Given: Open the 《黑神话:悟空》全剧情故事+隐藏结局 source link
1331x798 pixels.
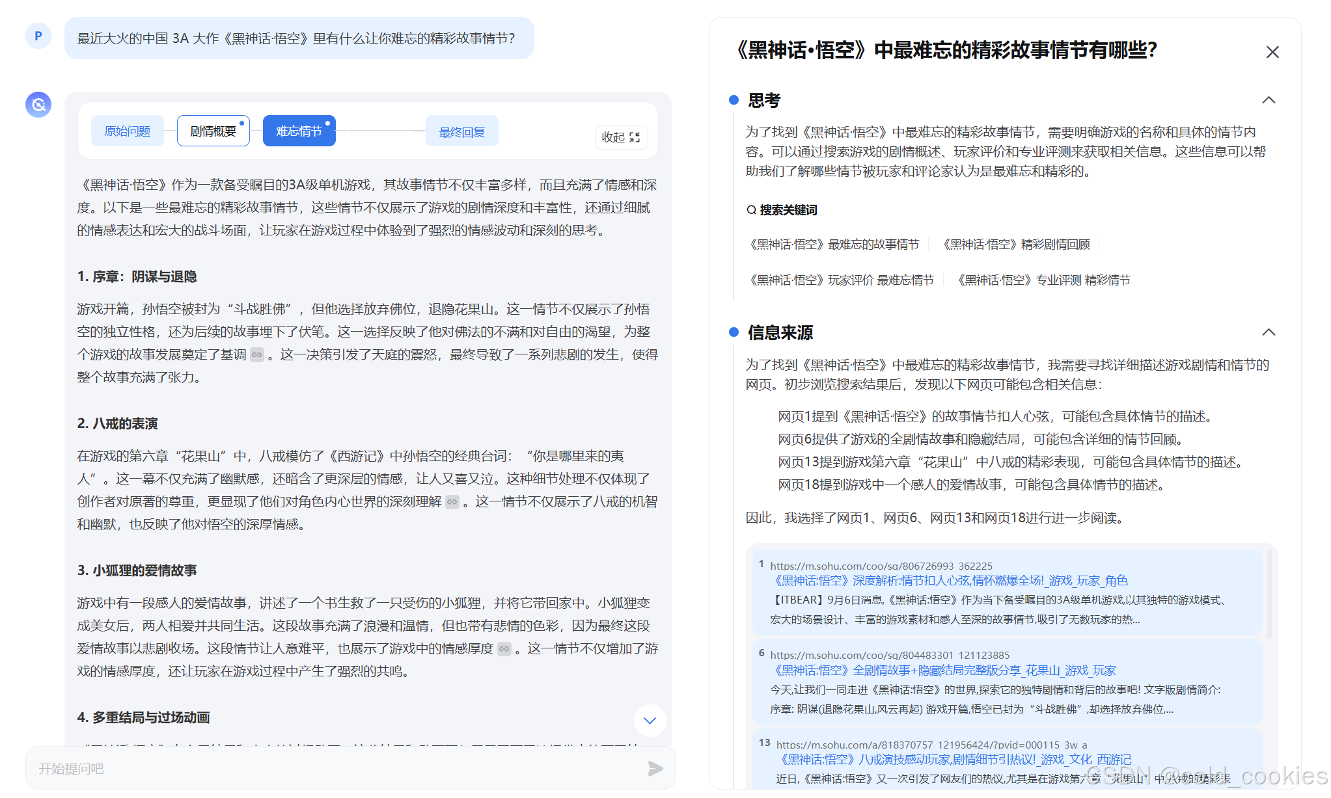Looking at the screenshot, I should [944, 670].
